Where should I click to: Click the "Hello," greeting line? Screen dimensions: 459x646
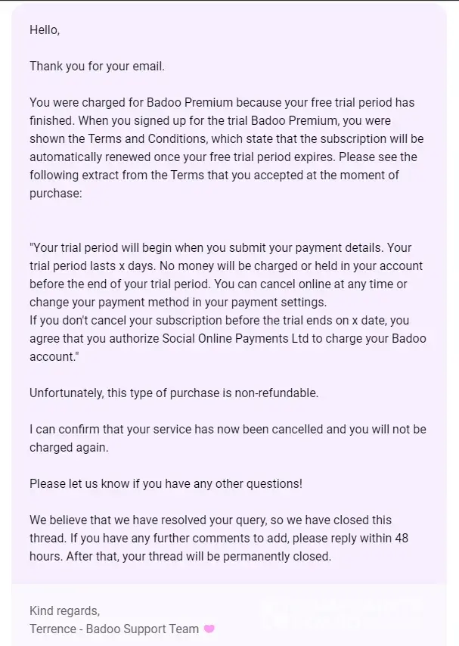click(x=44, y=30)
